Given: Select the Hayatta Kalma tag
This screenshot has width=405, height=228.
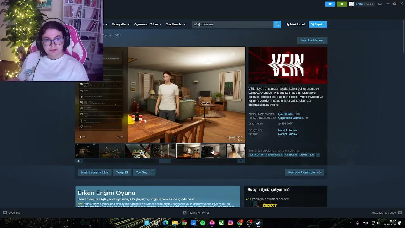Looking at the screenshot, I should pyautogui.click(x=274, y=155).
